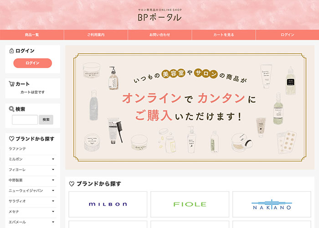Click the lock icon beside ログイン heading
Image resolution: width=319 pixels, height=228 pixels.
click(11, 51)
